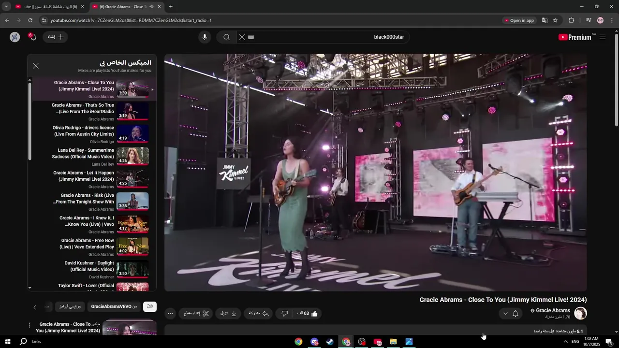
Task: Open the notifications bell in header
Action: [32, 37]
